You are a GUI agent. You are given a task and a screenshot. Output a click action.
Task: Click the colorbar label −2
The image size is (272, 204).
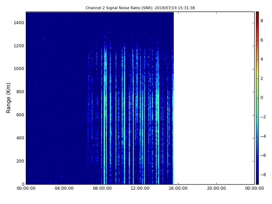click(x=263, y=117)
